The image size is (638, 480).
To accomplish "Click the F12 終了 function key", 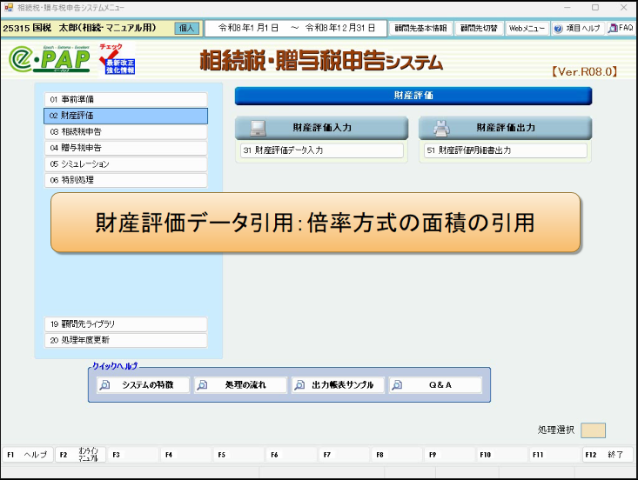I will coord(608,455).
